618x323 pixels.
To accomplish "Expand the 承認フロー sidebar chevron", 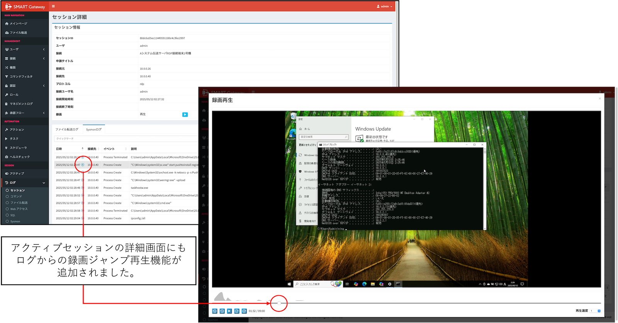I will coord(44,113).
